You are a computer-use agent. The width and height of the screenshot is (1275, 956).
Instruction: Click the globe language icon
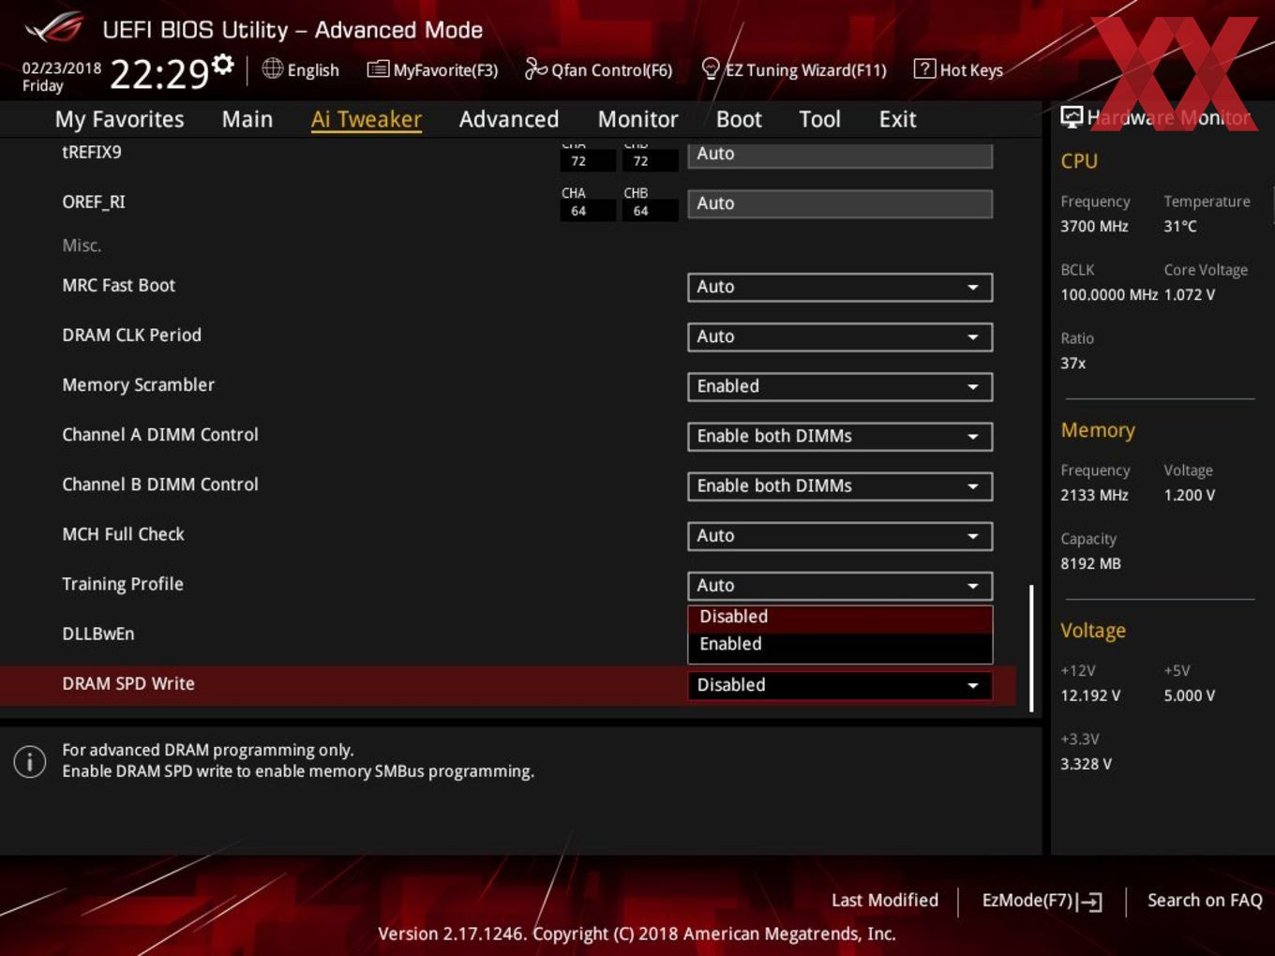(272, 68)
